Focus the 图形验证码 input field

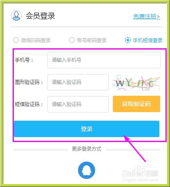[x=78, y=82]
